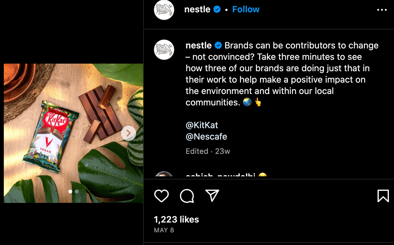Viewport: 394px width, 245px height.
Task: Click Follow next to nestle
Action: coord(246,9)
